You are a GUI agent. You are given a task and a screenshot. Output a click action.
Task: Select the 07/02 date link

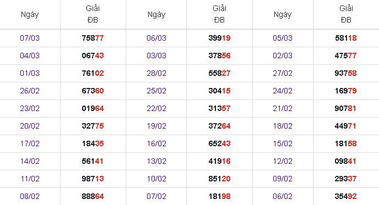156,197
